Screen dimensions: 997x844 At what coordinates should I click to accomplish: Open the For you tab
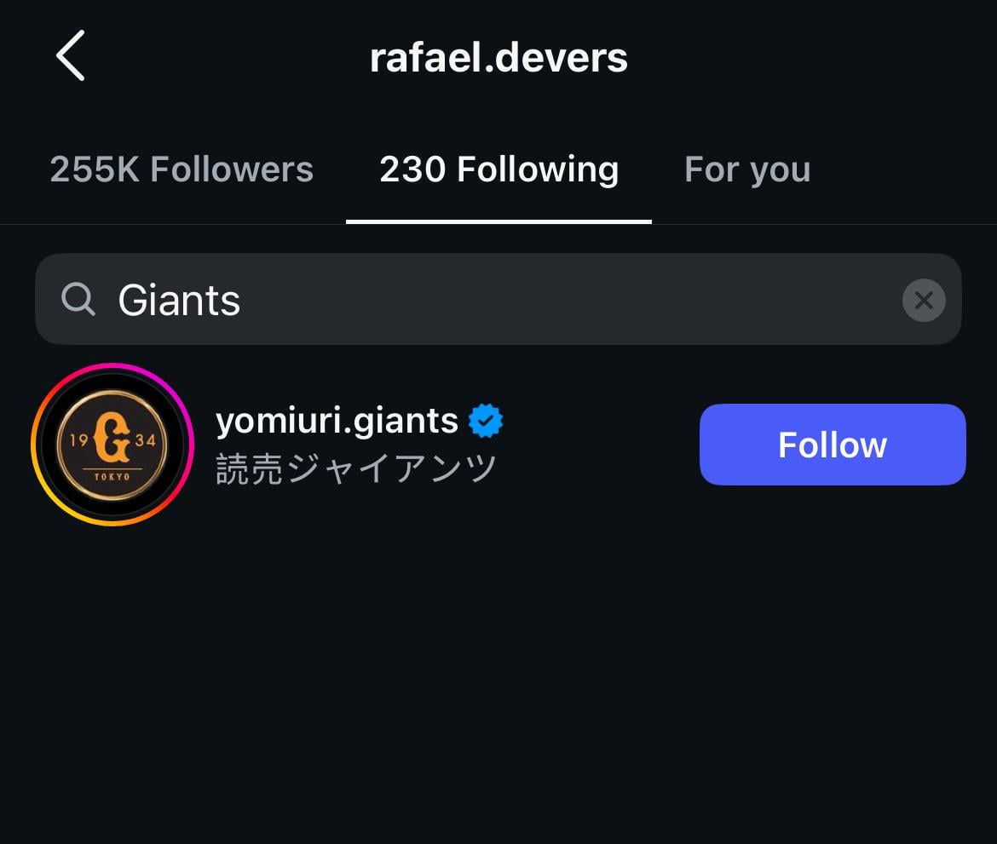pos(746,169)
